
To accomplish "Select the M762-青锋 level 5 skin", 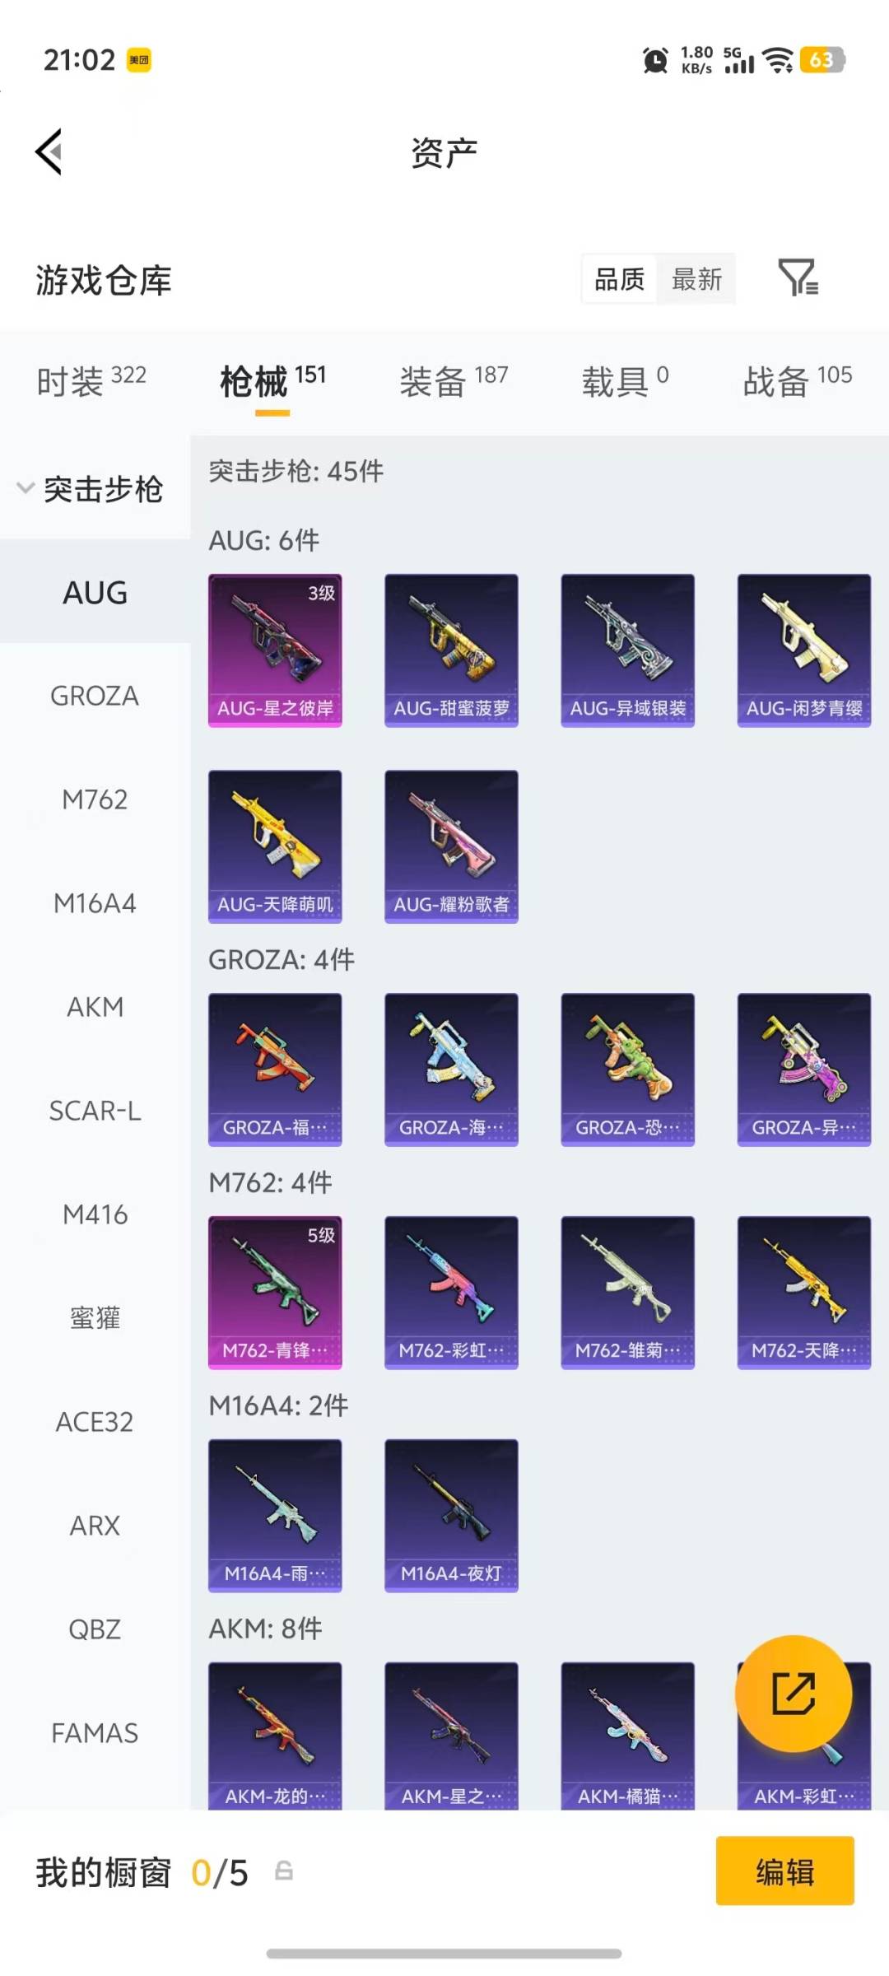I will pyautogui.click(x=275, y=1293).
